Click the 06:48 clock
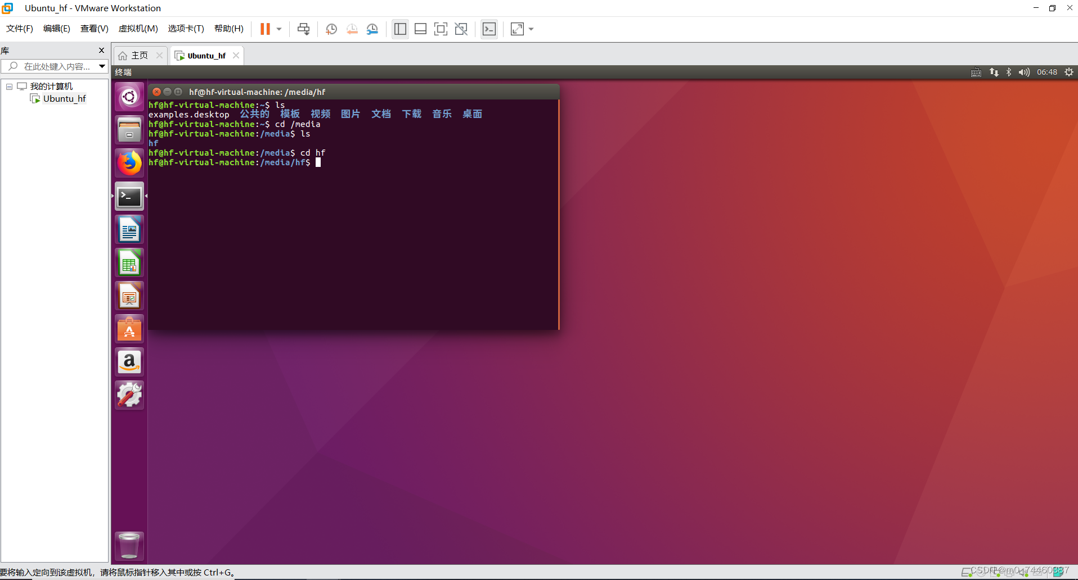This screenshot has width=1078, height=580. 1047,72
